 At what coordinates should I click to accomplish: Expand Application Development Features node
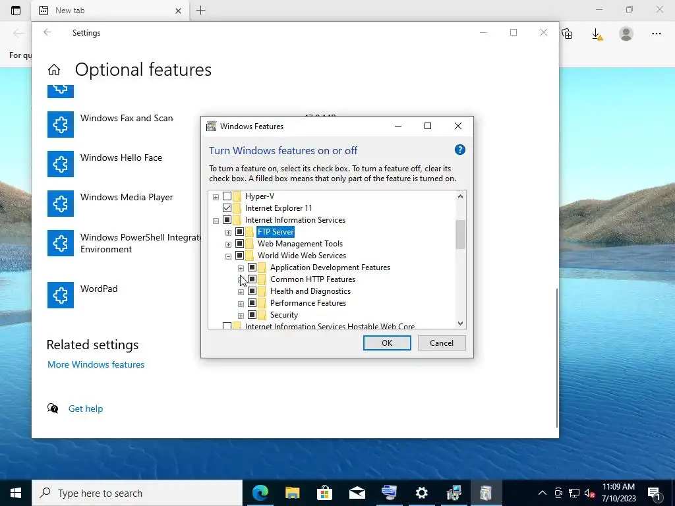click(x=241, y=268)
